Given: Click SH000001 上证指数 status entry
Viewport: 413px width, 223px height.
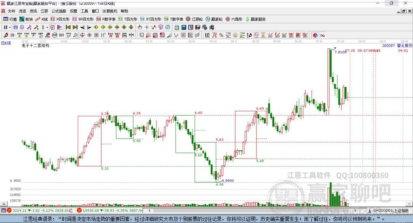Looking at the screenshot, I should point(390,211).
